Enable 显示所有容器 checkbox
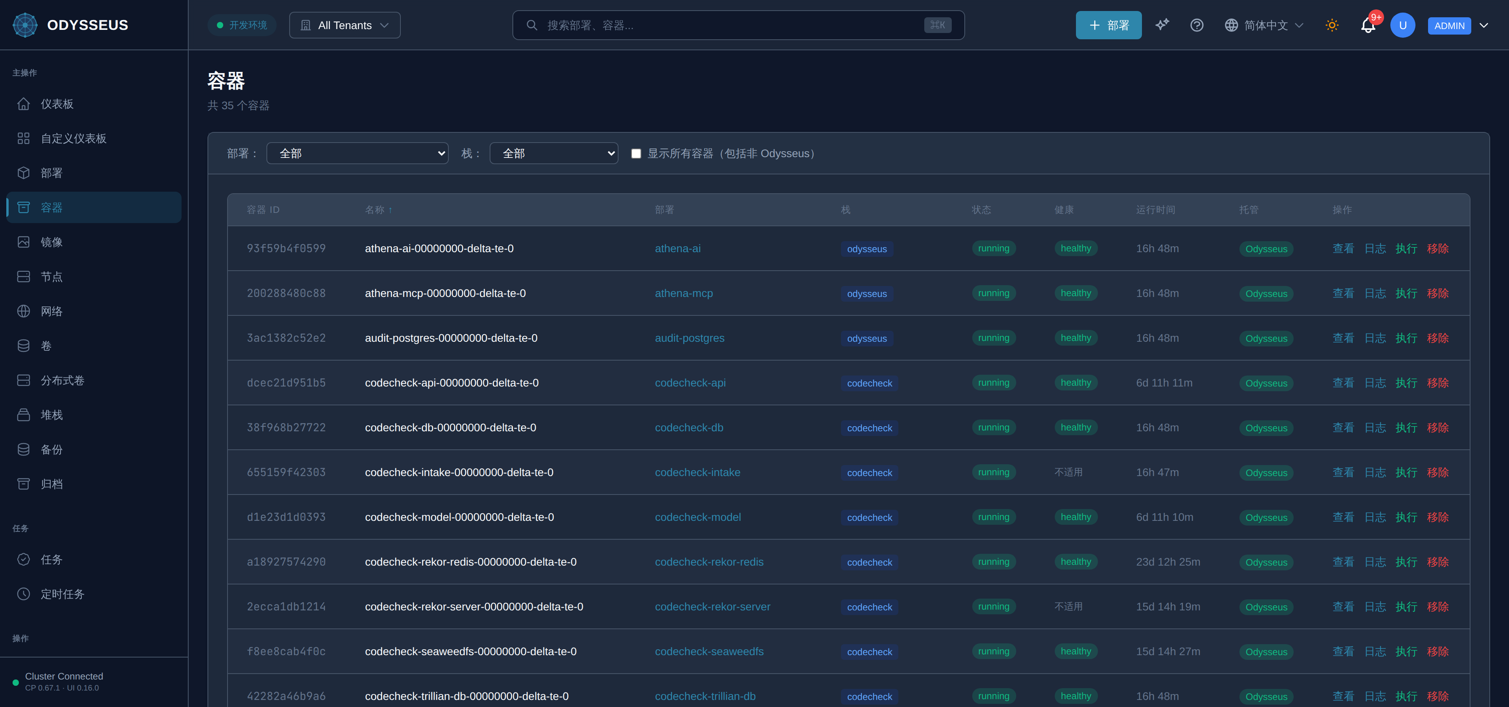 pos(635,153)
